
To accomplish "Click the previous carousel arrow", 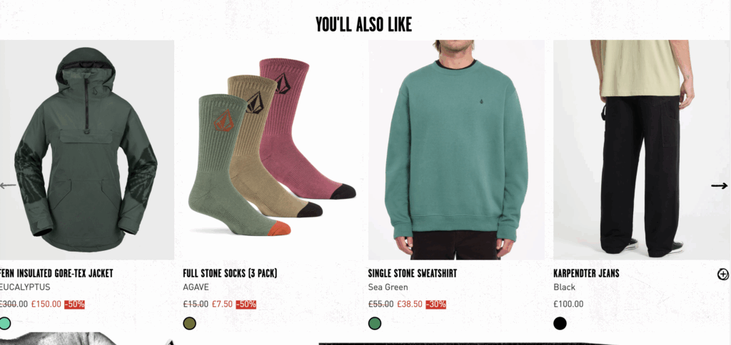I will [8, 186].
